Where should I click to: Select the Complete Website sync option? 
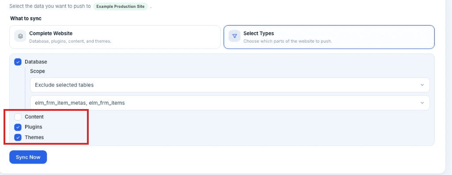click(115, 37)
